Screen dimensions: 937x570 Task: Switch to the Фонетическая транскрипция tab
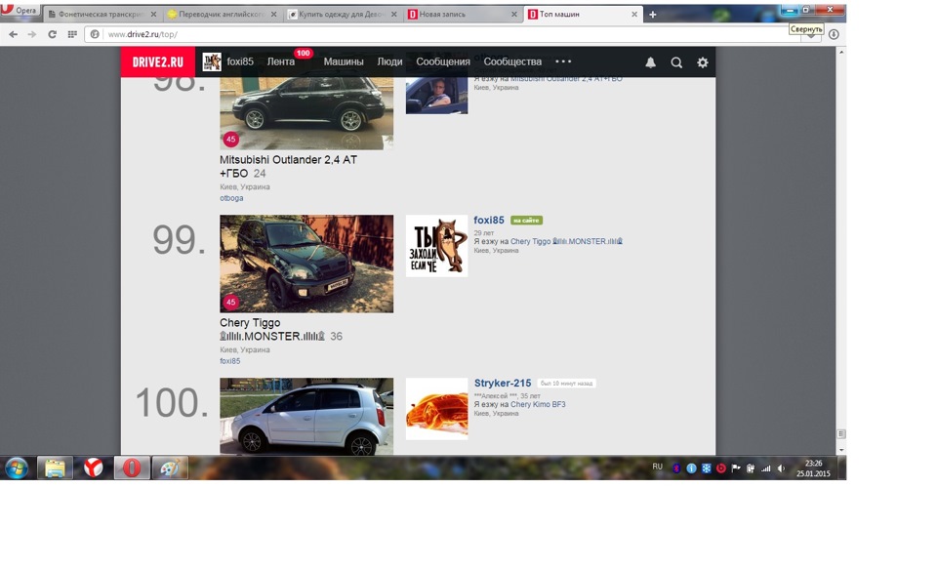(x=102, y=15)
